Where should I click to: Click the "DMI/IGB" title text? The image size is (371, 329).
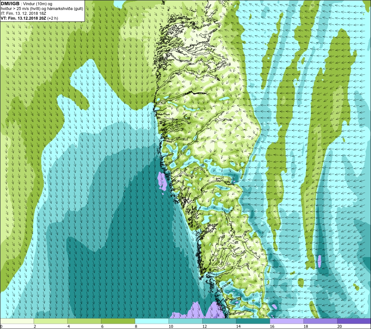coord(10,4)
